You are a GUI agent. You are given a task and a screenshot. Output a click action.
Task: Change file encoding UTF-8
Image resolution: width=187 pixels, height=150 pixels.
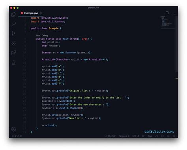[x=136, y=136]
